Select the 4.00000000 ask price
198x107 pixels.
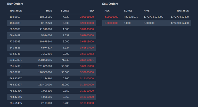[111, 17]
